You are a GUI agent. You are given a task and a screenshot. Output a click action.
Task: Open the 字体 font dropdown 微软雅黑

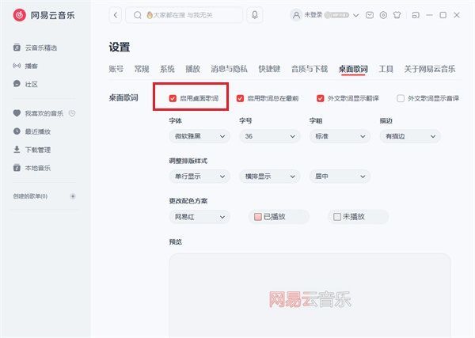tap(199, 136)
